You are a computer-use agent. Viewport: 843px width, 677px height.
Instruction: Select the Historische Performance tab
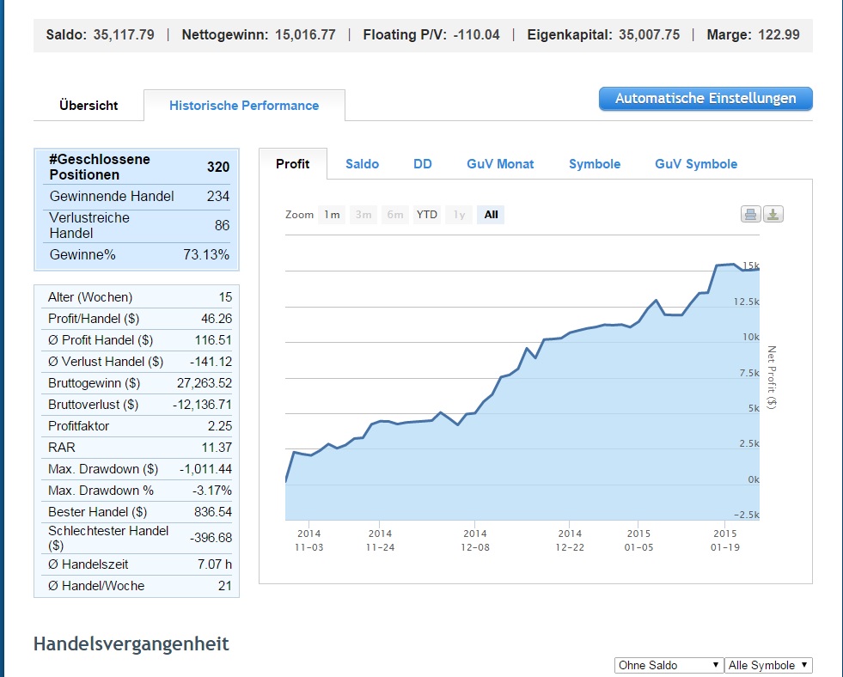click(244, 106)
